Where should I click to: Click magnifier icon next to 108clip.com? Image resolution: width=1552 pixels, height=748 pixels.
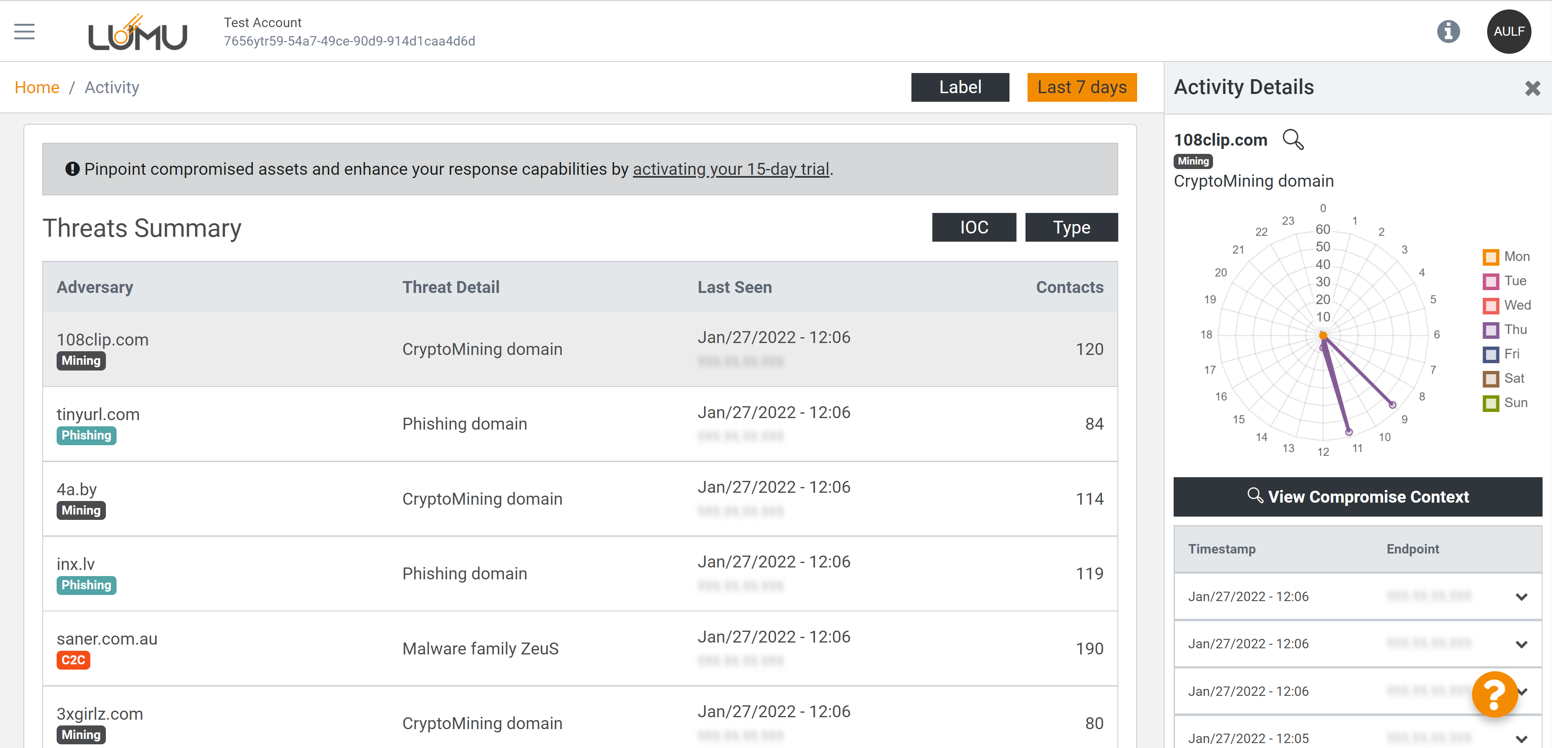click(1293, 140)
